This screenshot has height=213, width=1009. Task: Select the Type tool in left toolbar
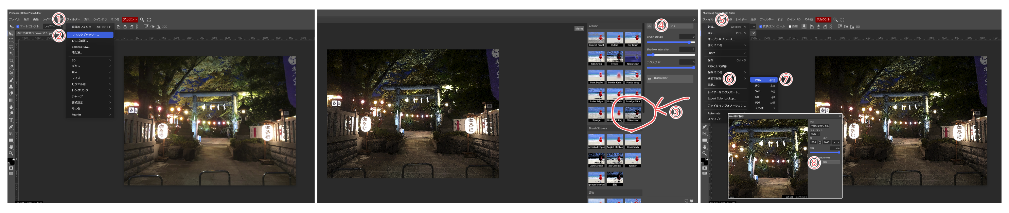click(11, 120)
